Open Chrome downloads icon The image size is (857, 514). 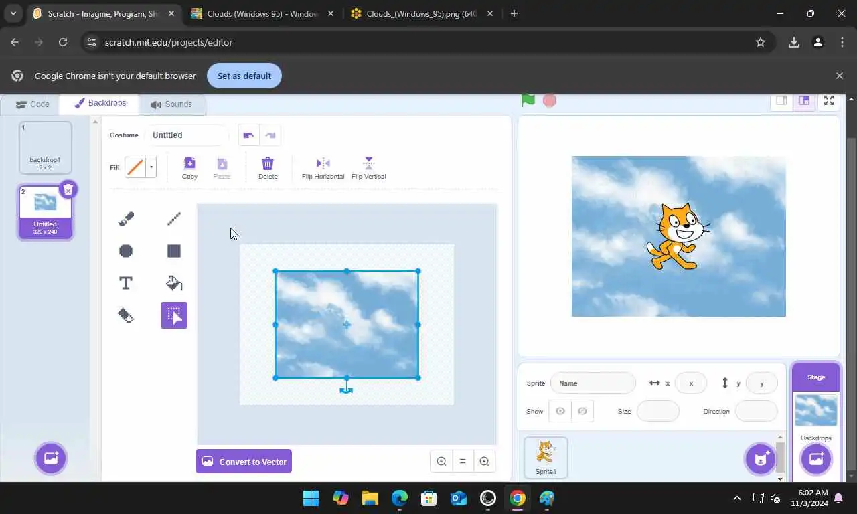point(794,42)
